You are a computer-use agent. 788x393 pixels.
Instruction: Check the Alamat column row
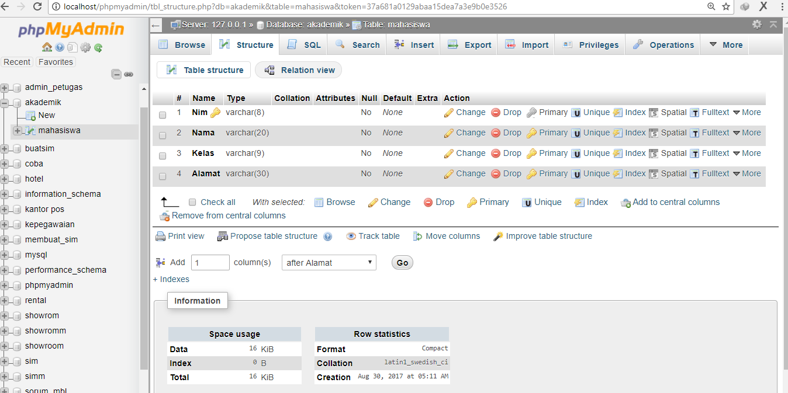(x=162, y=176)
